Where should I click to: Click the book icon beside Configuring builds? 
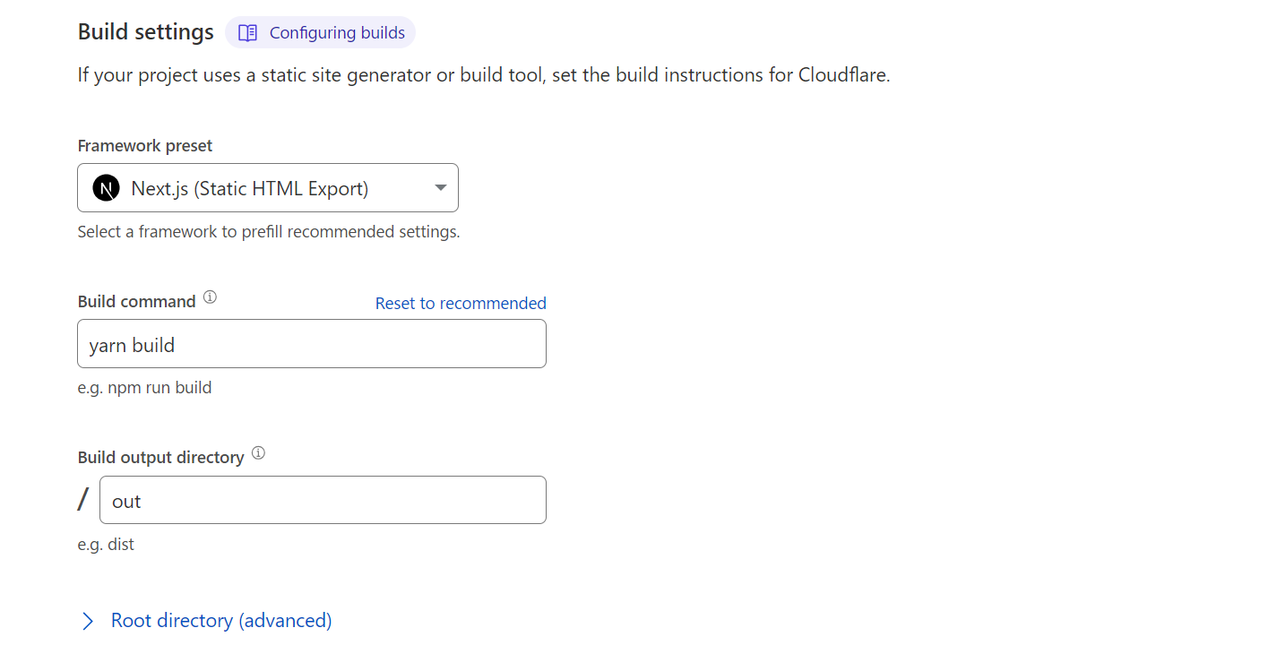point(247,33)
